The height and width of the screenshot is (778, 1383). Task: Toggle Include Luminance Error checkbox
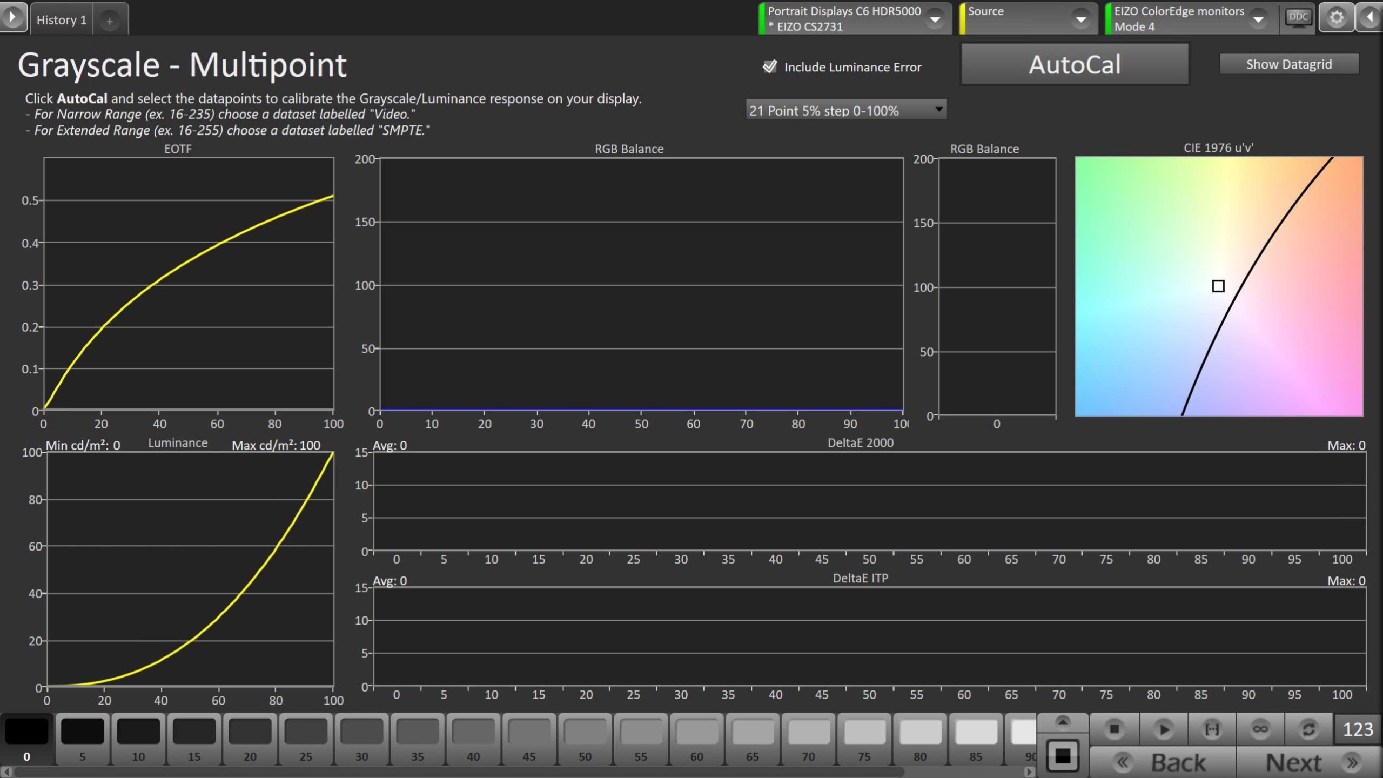[x=769, y=66]
